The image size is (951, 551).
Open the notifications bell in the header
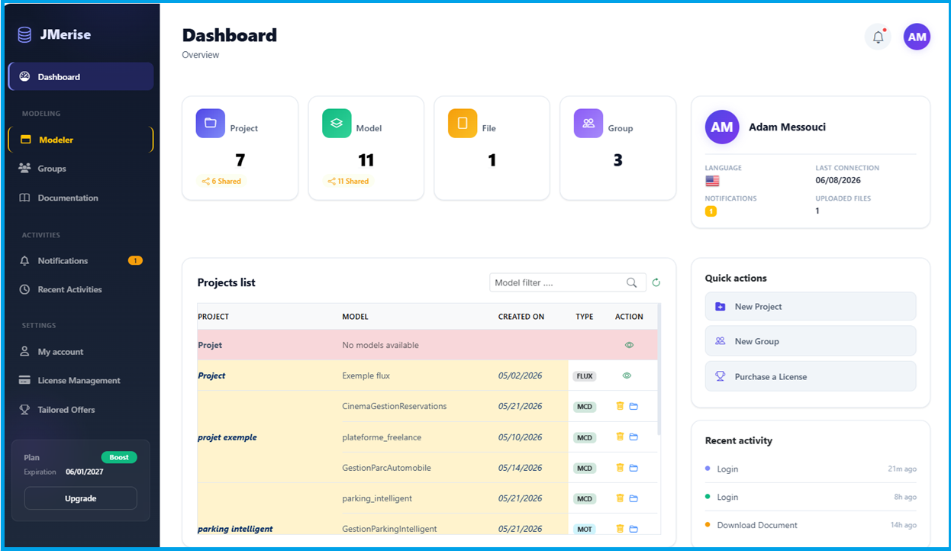coord(878,37)
